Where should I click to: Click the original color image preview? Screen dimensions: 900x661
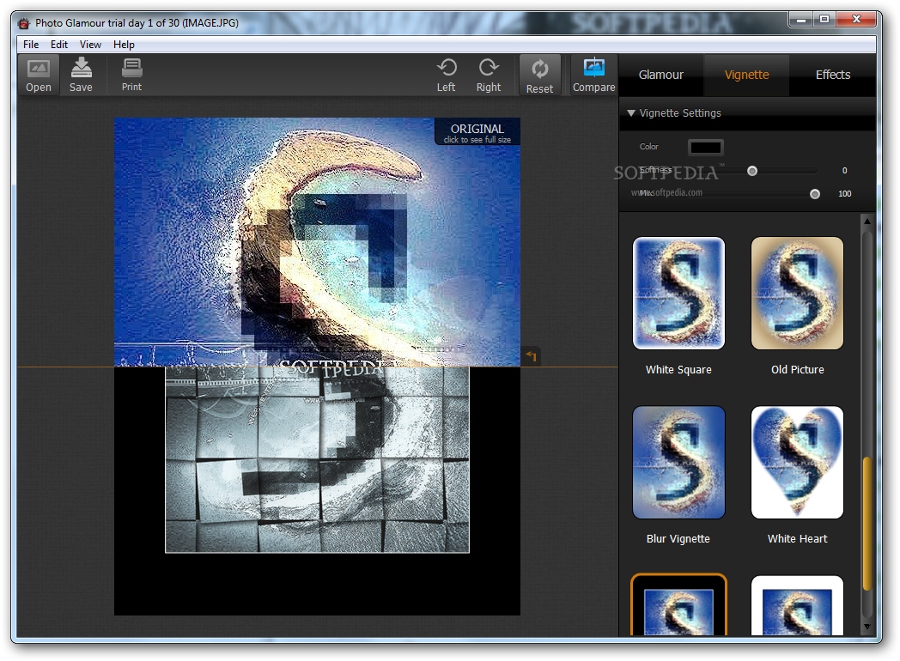(317, 241)
